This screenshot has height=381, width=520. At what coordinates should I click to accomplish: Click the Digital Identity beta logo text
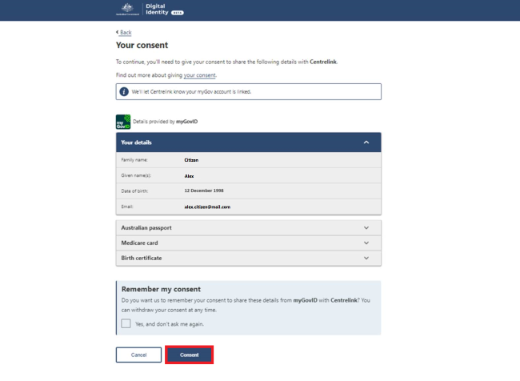[x=165, y=10]
